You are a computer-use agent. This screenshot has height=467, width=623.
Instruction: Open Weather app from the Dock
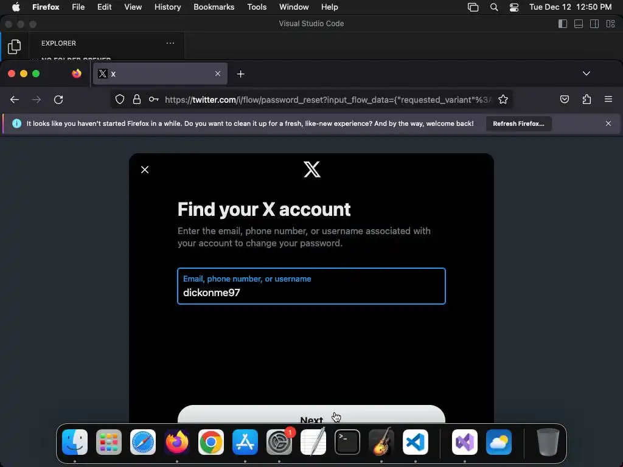pos(499,442)
